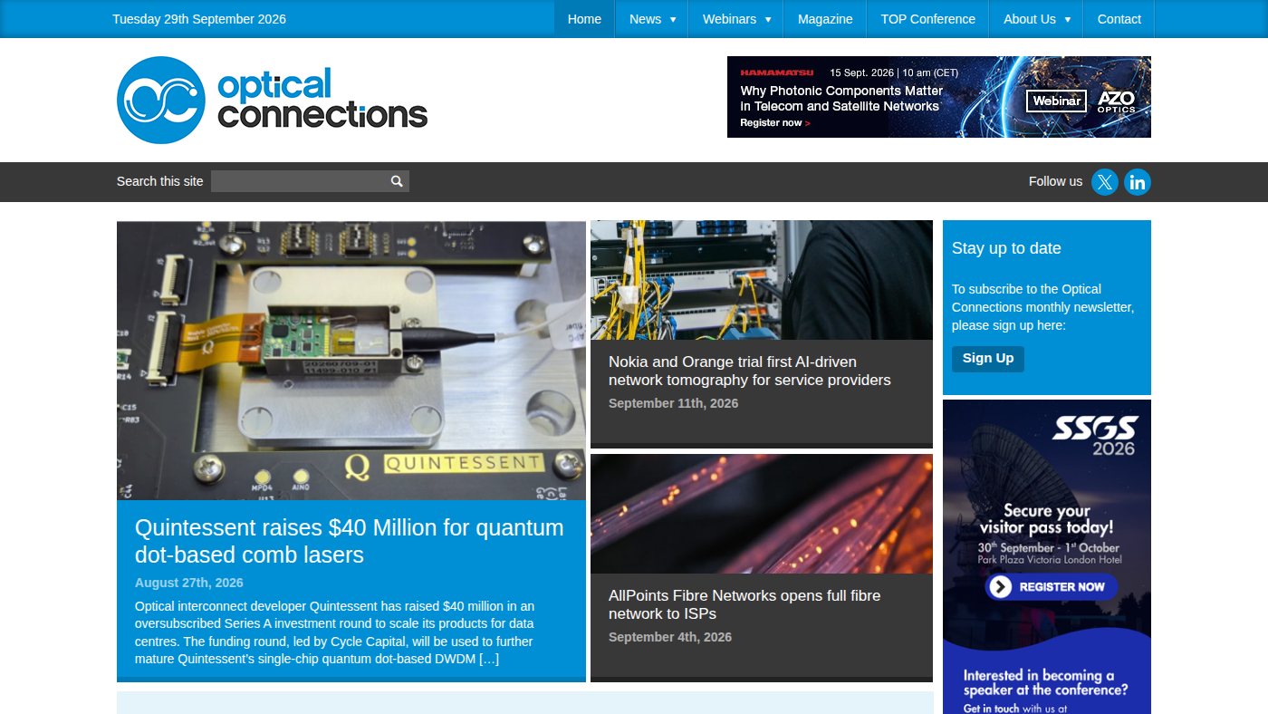Click the network rack cables photo
1268x714 pixels.
point(762,280)
